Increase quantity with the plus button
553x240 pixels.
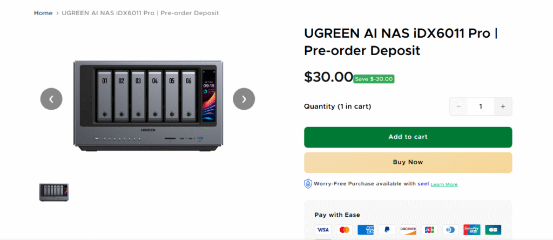(503, 106)
